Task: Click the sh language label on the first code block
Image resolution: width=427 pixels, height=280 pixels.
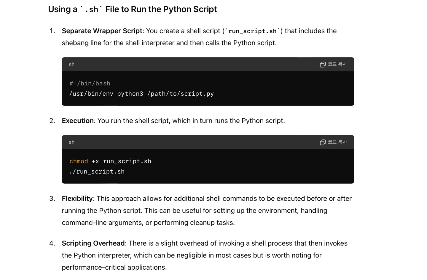Action: point(72,64)
